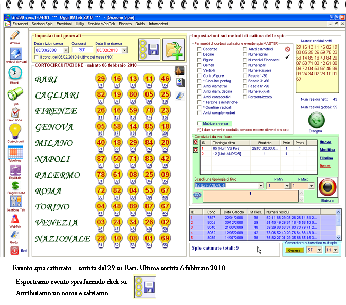Click the open folder with plus icon
This screenshot has width=346, height=305.
[173, 49]
